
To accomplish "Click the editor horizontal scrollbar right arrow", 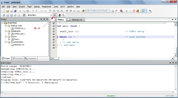I will [172, 58].
